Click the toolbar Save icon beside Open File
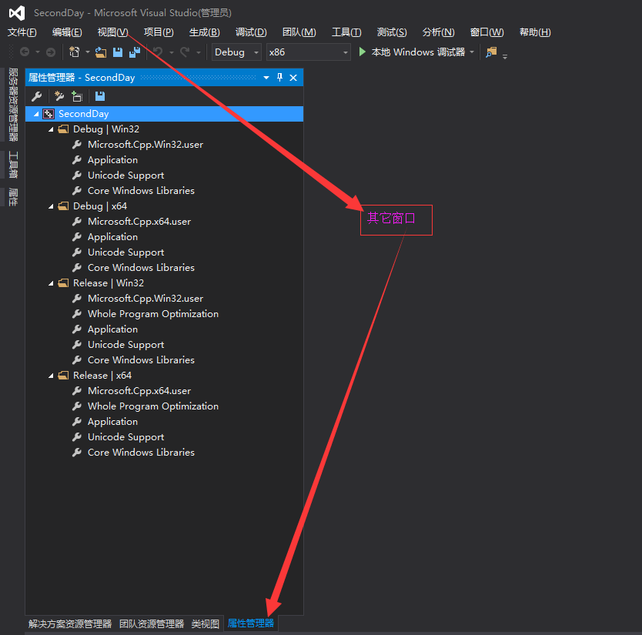642x635 pixels. pos(118,52)
